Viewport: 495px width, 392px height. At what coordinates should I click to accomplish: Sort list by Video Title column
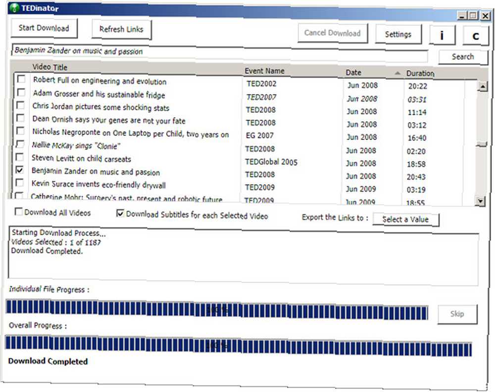50,67
